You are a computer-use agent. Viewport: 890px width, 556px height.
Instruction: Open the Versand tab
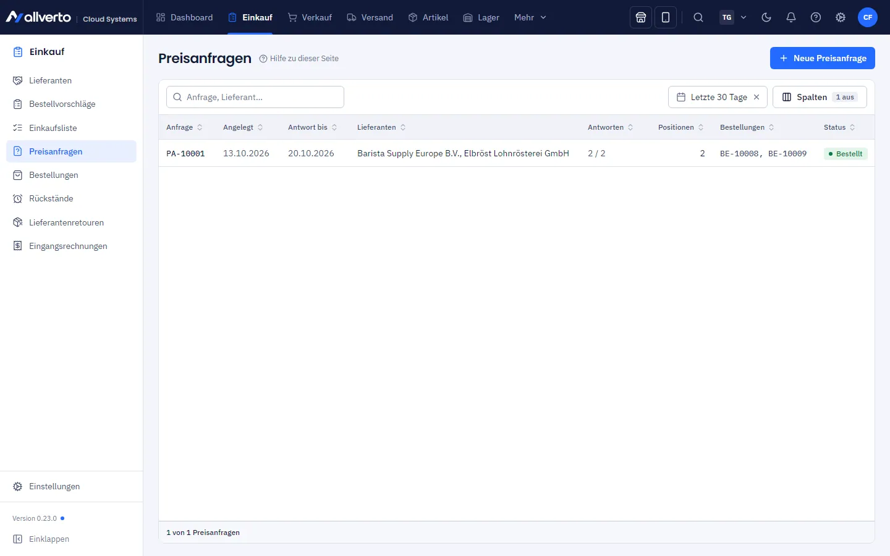tap(370, 17)
